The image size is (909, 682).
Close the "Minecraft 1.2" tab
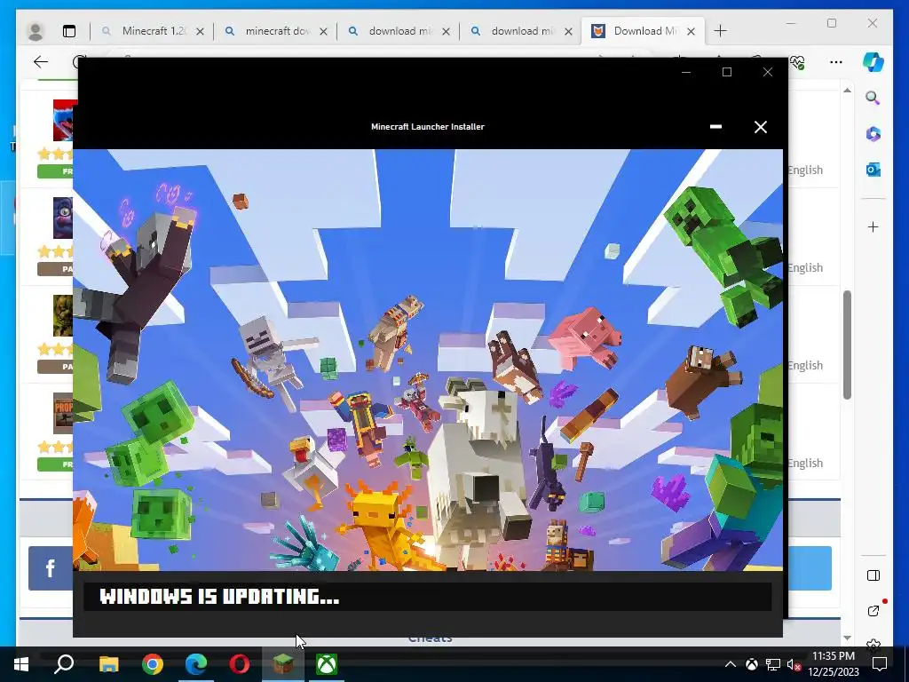(200, 31)
